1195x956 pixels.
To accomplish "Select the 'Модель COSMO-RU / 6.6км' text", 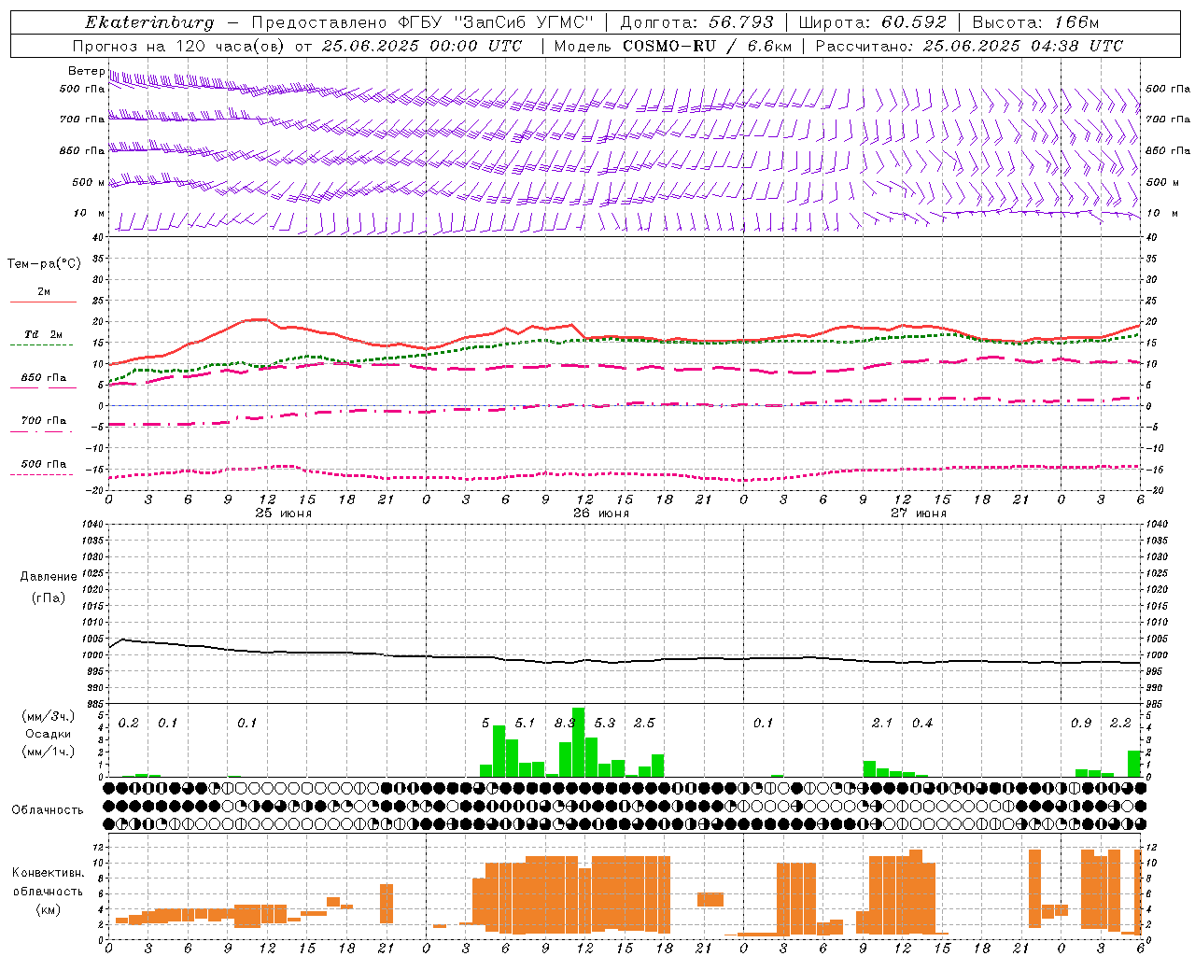I will [672, 46].
